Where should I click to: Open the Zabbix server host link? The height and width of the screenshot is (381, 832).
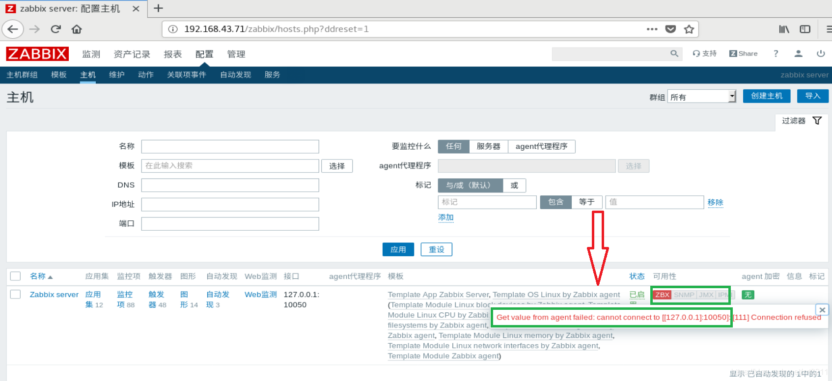[54, 295]
